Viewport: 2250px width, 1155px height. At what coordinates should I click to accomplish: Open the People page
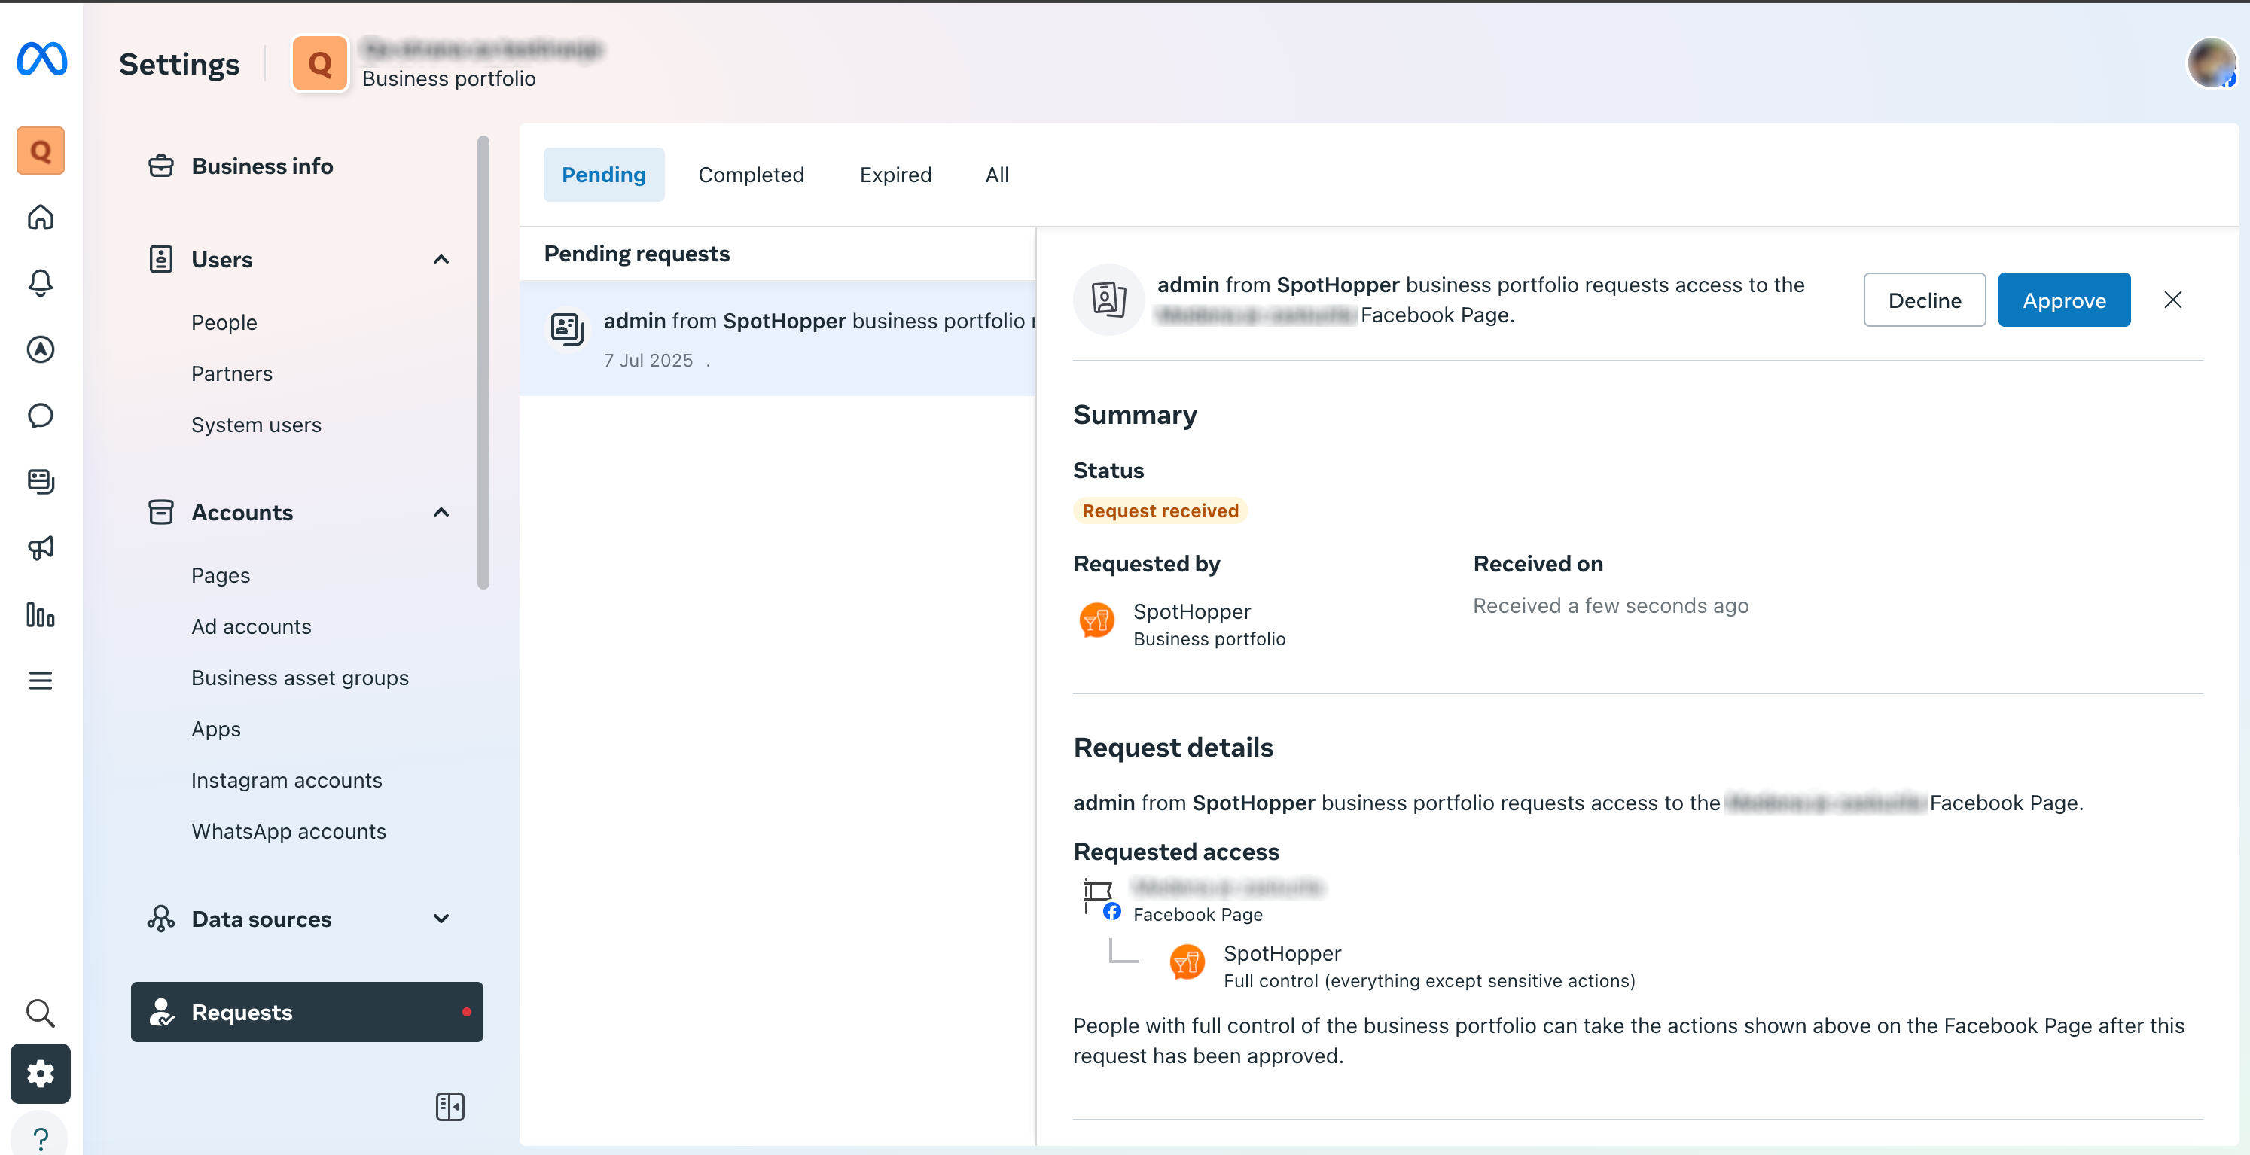[x=224, y=322]
